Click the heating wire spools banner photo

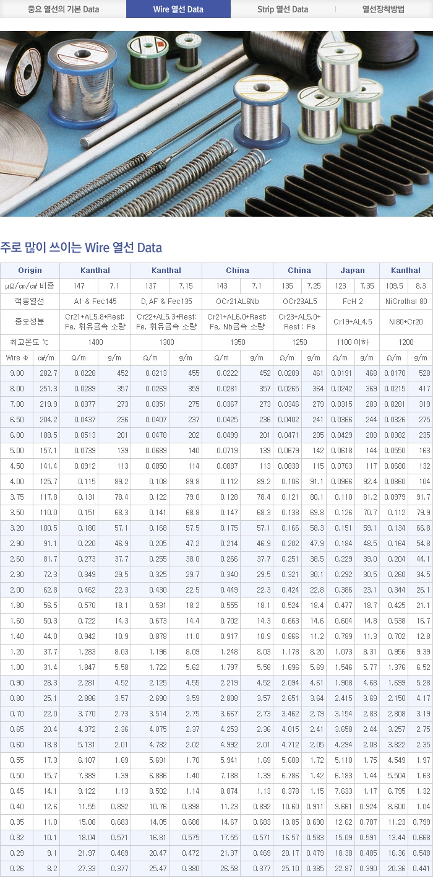[x=216, y=124]
